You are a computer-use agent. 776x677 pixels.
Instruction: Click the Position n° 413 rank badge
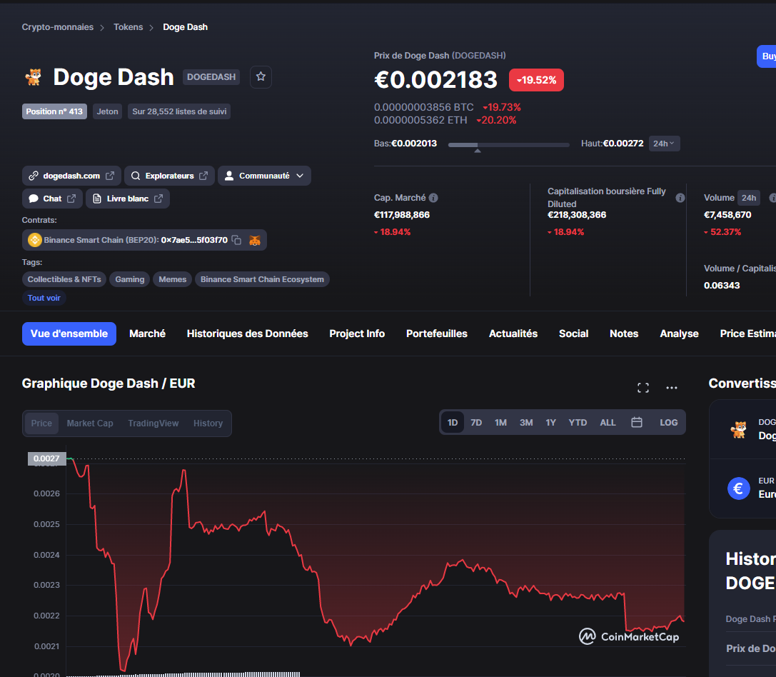pos(54,111)
